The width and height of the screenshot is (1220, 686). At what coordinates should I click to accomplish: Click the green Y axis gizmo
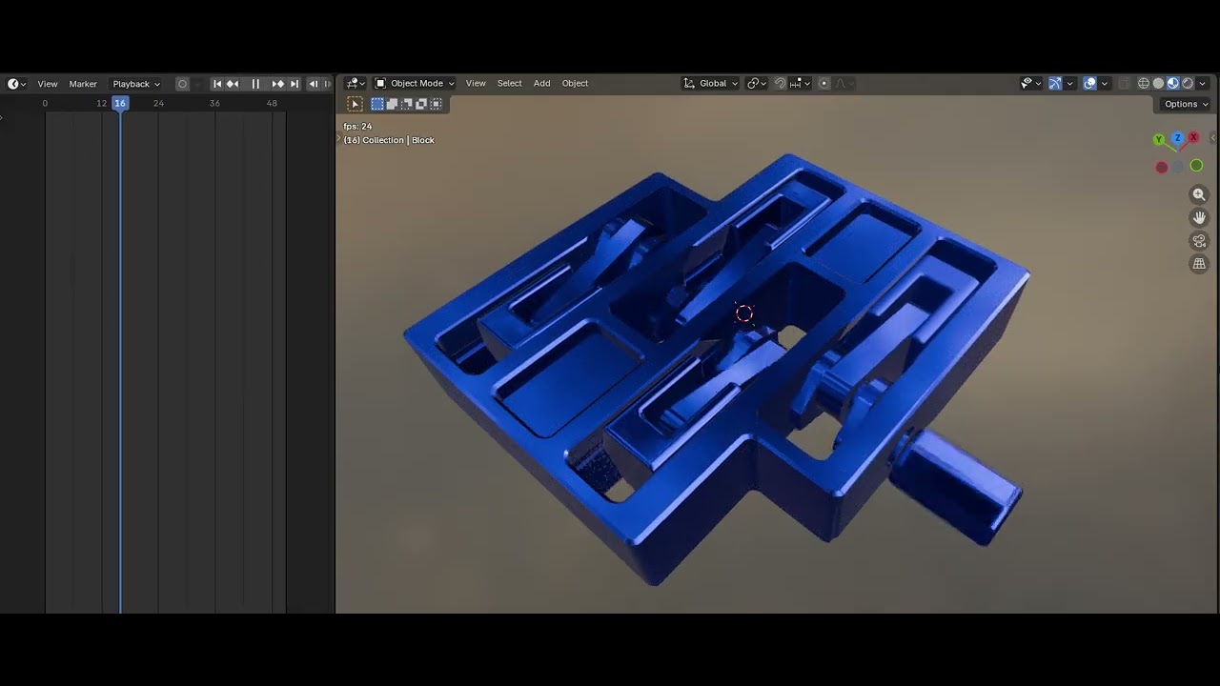click(1159, 139)
